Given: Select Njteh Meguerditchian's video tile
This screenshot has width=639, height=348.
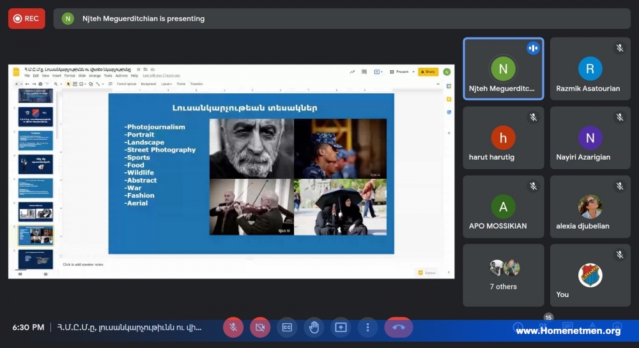Looking at the screenshot, I should click(504, 69).
